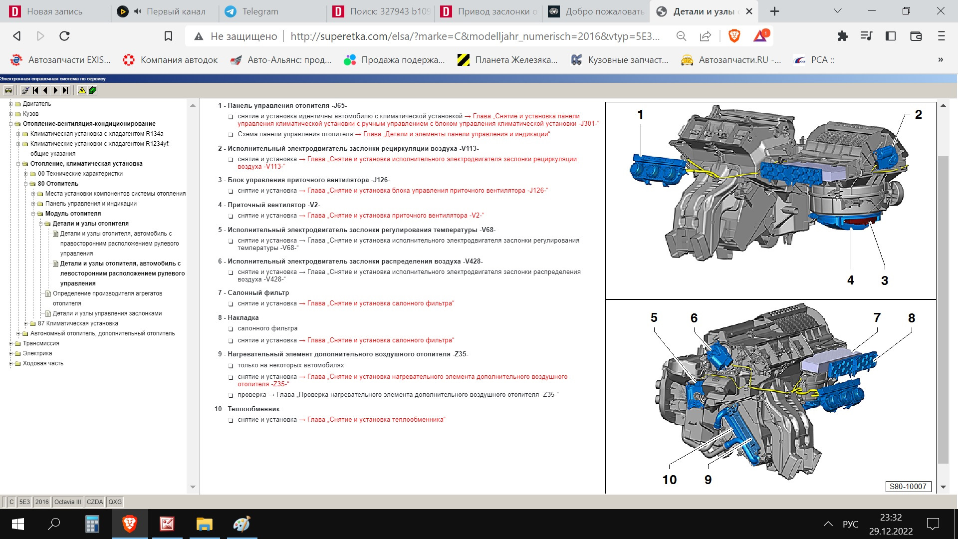Click the green book icon in toolbar
958x539 pixels.
[93, 90]
